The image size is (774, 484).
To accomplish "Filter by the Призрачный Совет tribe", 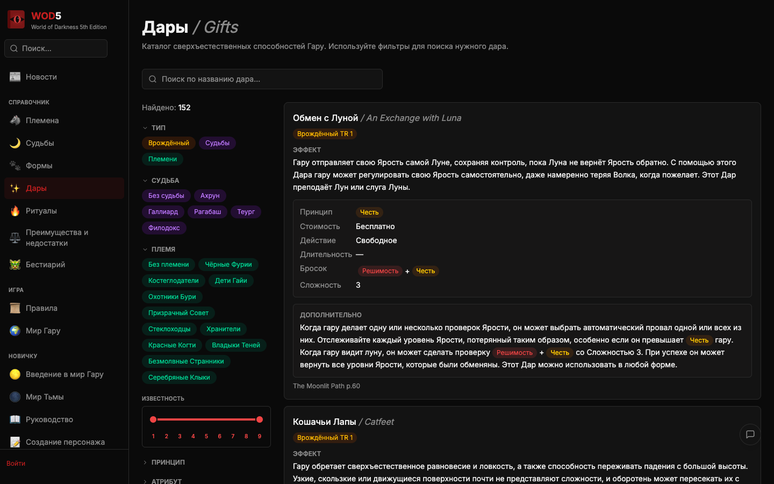I will (x=178, y=313).
